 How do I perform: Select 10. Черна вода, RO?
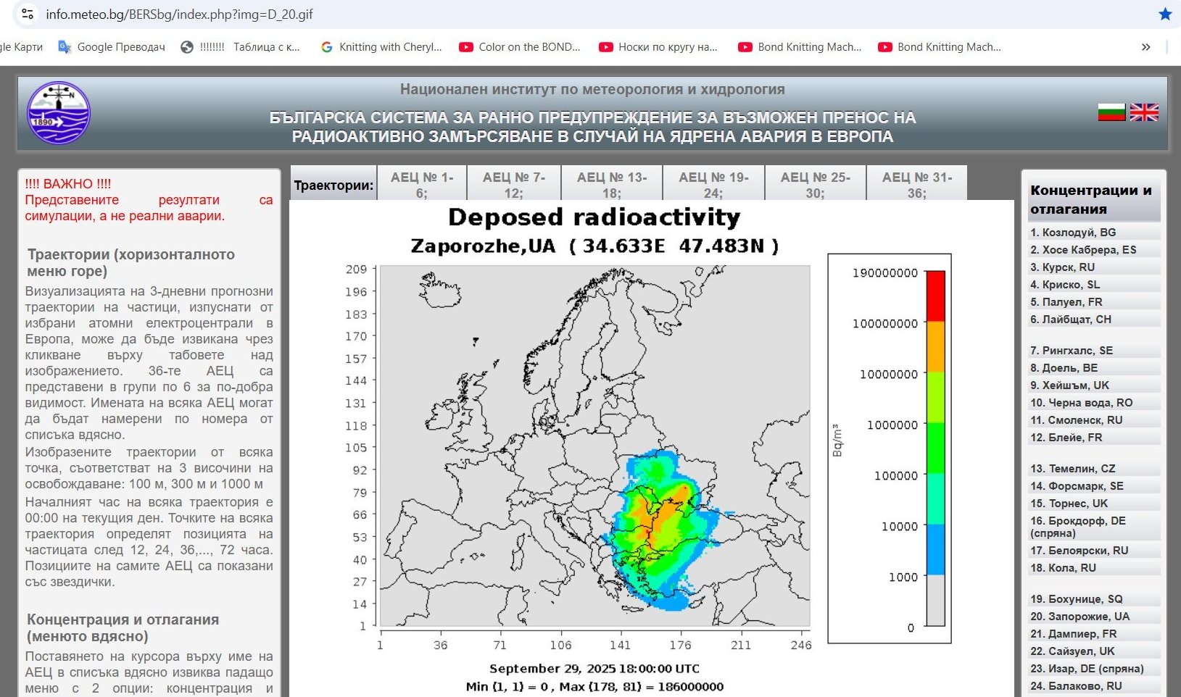click(1094, 403)
